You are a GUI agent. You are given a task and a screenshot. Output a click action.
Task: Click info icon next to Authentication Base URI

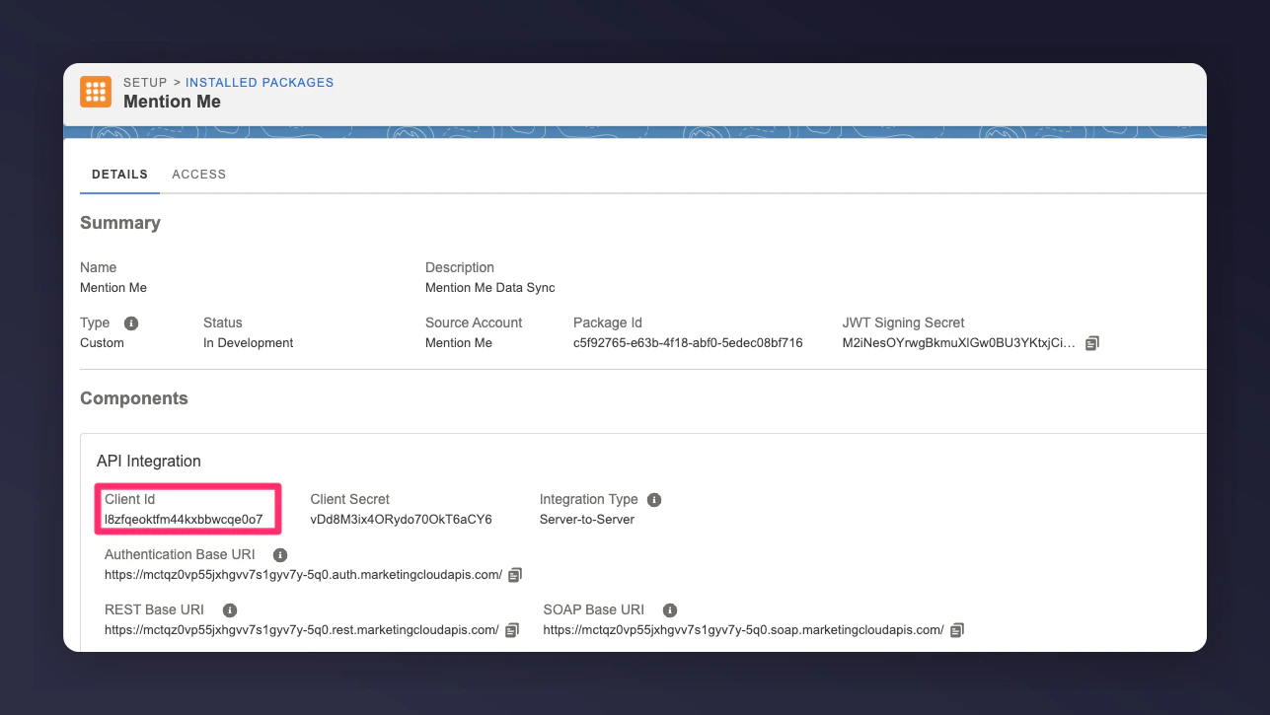[x=280, y=555]
